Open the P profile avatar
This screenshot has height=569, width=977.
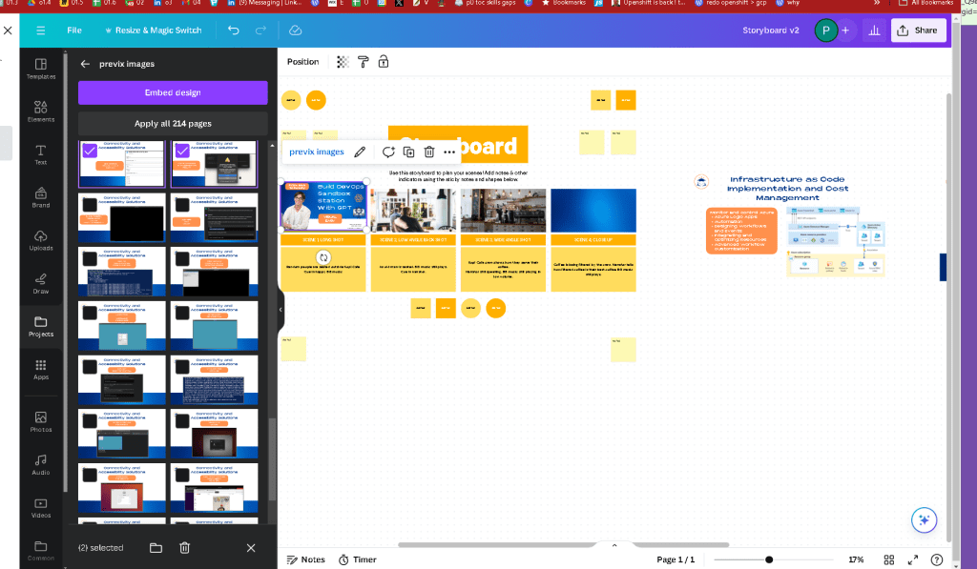coord(826,30)
